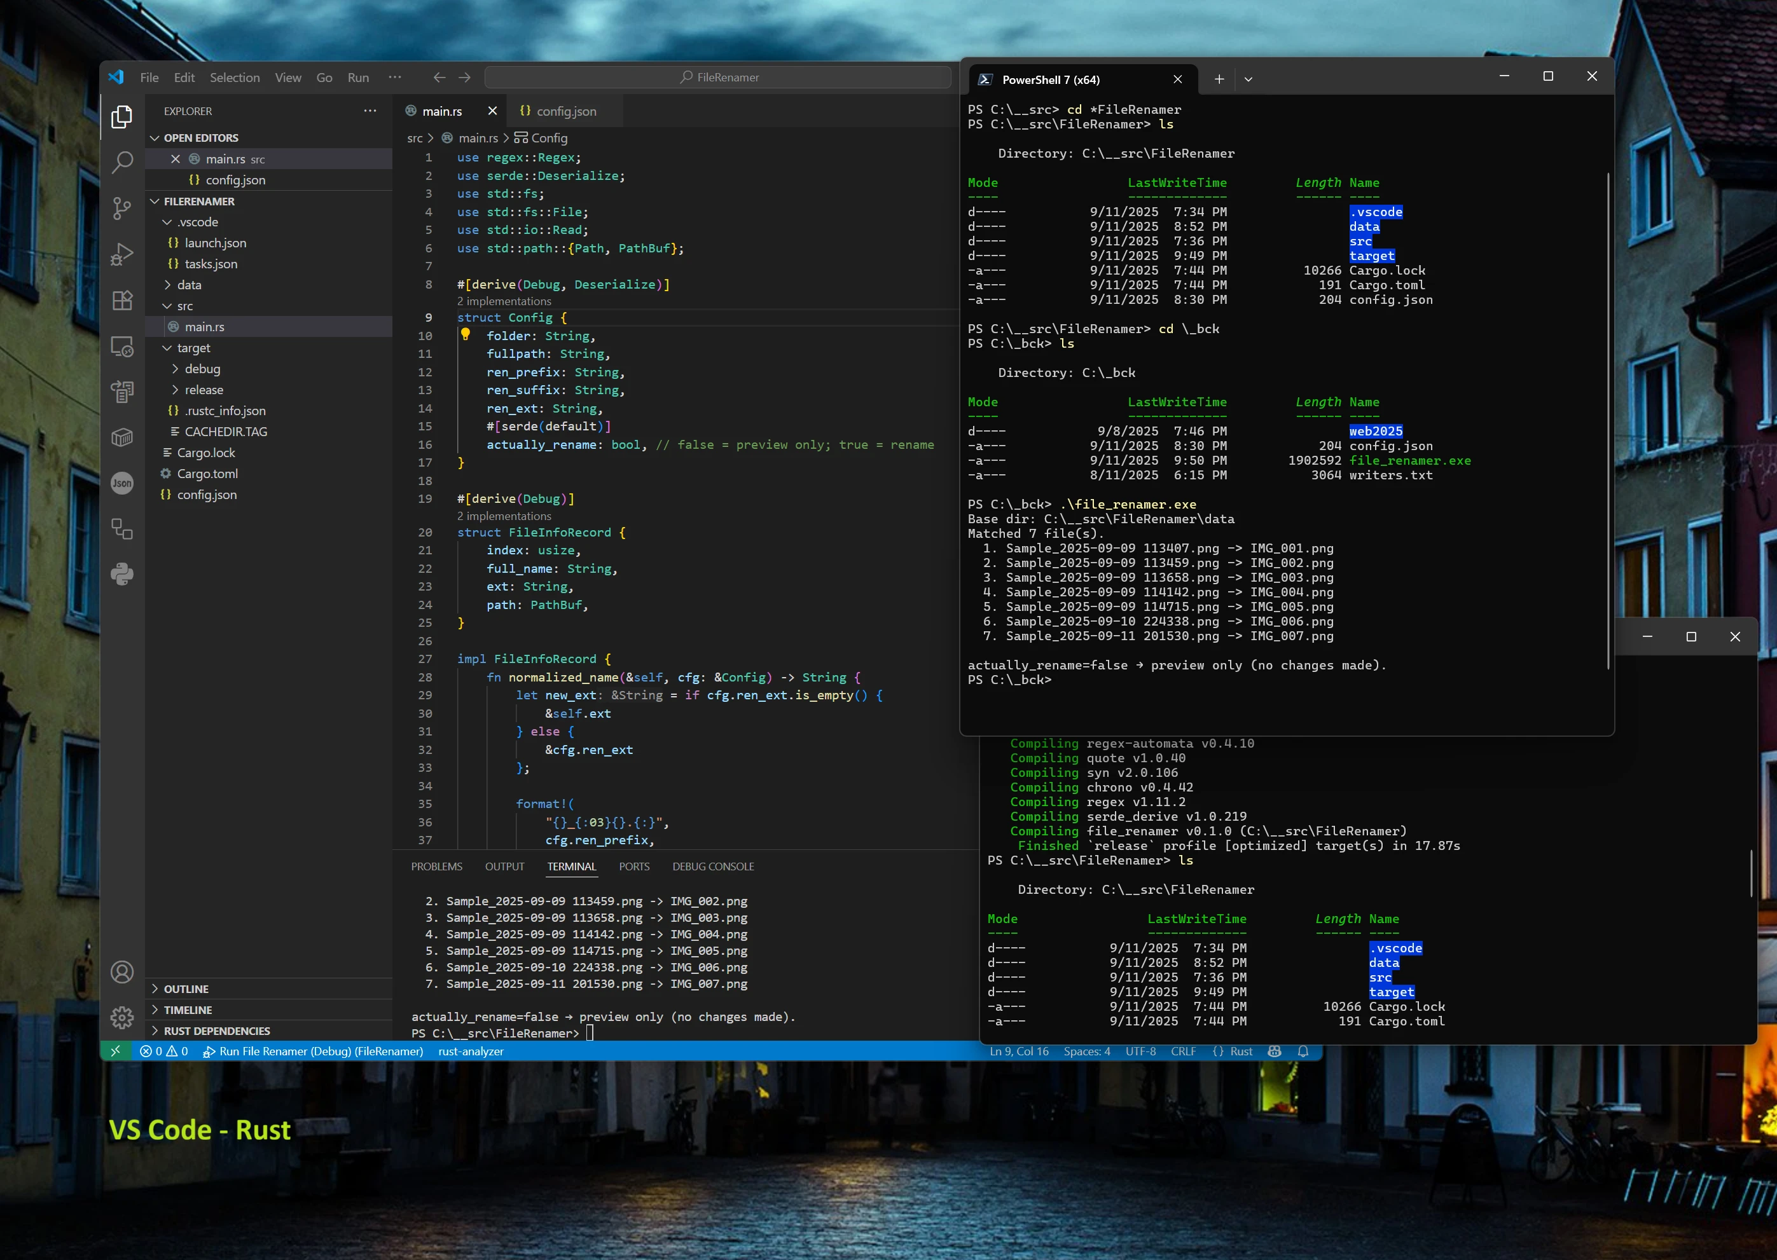Open the Source Control view

click(122, 208)
